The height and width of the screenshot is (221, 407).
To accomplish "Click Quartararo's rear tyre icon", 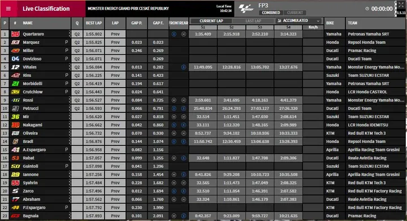I will pyautogui.click(x=184, y=34).
